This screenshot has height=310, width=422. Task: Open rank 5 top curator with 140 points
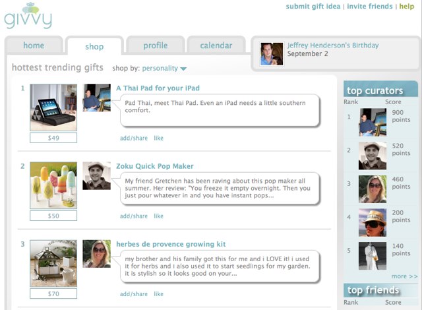(x=373, y=256)
